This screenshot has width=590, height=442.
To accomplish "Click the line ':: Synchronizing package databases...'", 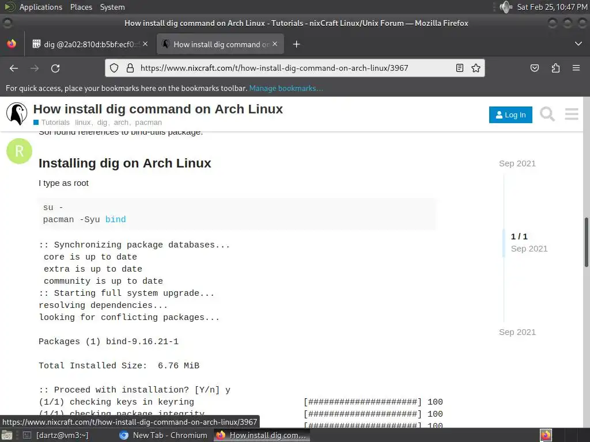I will [134, 245].
